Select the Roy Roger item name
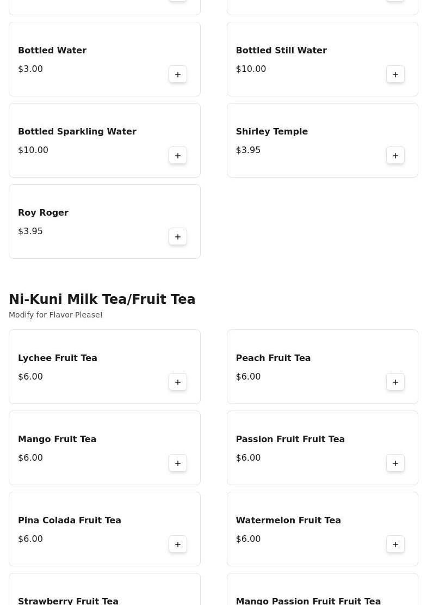 (x=43, y=213)
